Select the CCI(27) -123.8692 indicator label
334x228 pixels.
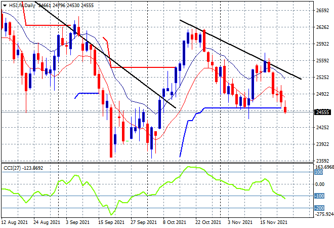pyautogui.click(x=23, y=168)
